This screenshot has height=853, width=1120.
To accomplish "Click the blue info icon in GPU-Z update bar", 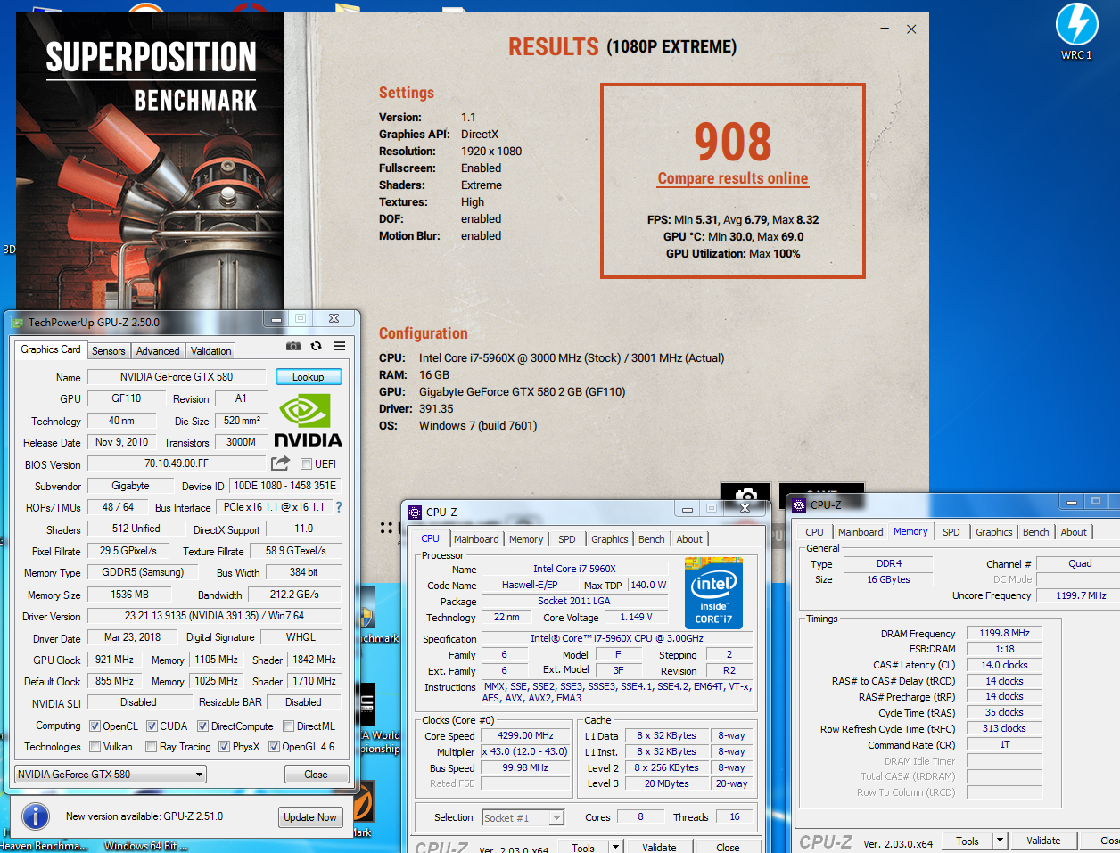I will click(x=36, y=816).
